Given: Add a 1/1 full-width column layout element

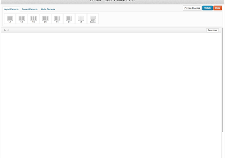Looking at the screenshot, I should click(x=10, y=19).
